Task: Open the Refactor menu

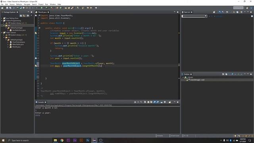Action: point(19,4)
